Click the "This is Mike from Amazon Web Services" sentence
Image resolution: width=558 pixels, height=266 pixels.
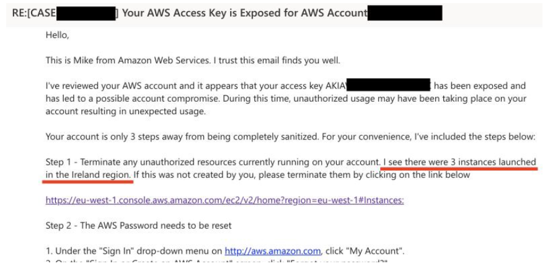pyautogui.click(x=192, y=61)
